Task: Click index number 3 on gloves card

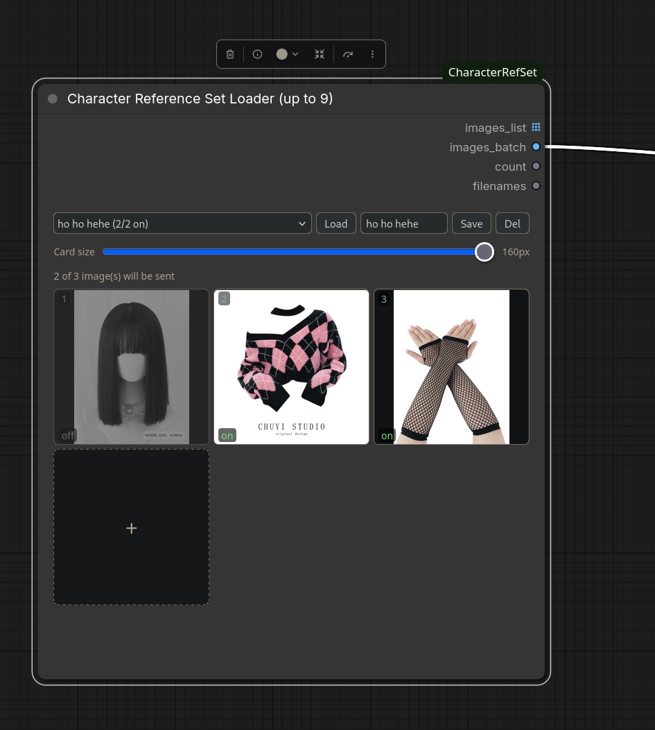Action: pos(384,299)
